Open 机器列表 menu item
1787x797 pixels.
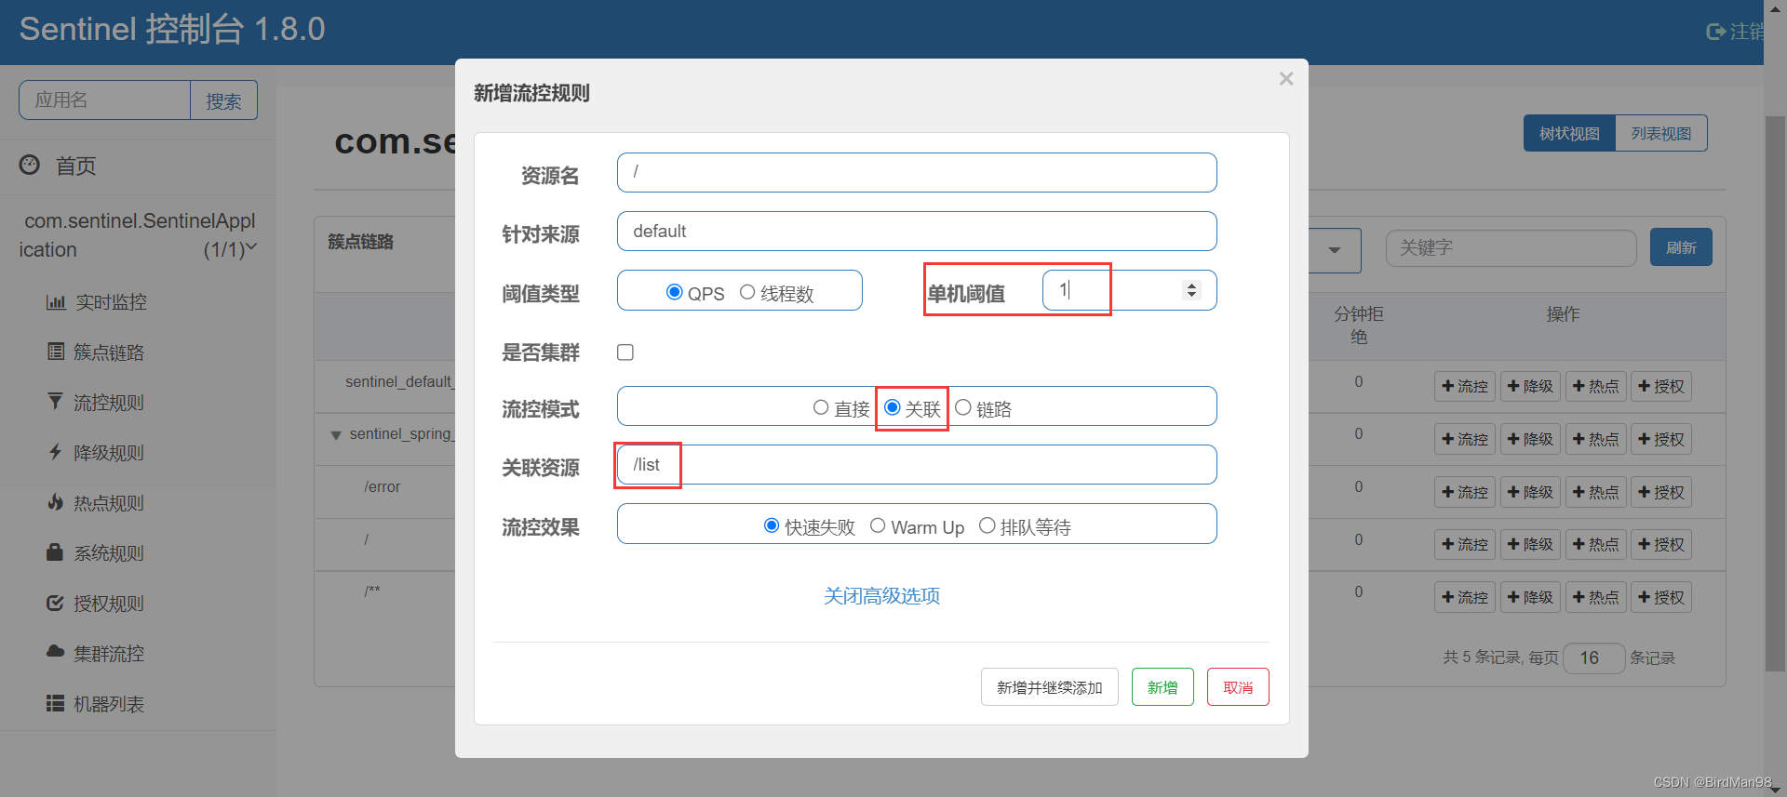point(108,703)
